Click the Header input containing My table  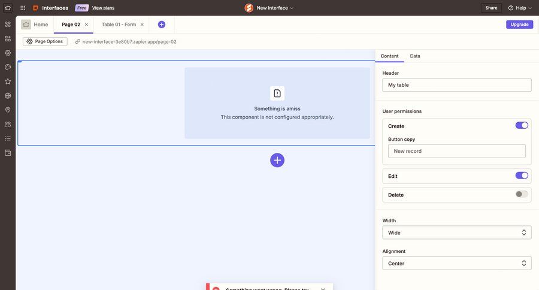point(456,84)
